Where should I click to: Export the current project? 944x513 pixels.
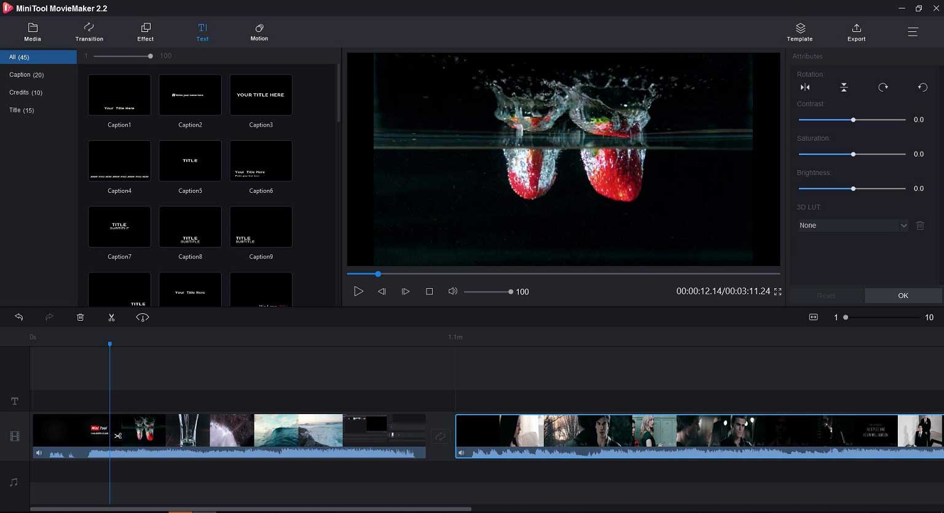click(x=855, y=31)
